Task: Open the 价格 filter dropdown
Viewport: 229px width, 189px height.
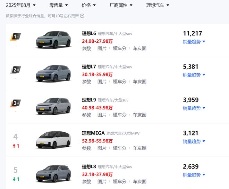Action: coord(89,5)
